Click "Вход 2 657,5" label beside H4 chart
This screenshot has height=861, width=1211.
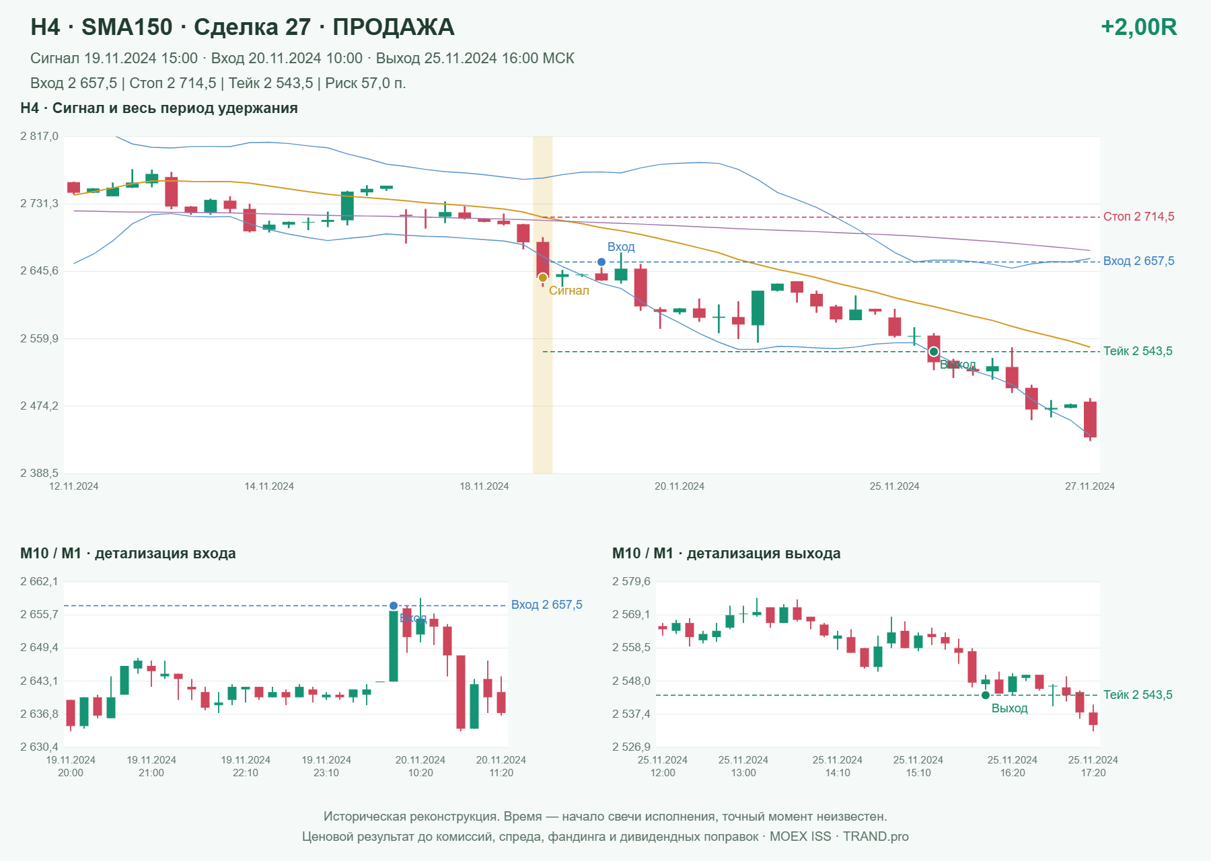[x=1138, y=261]
